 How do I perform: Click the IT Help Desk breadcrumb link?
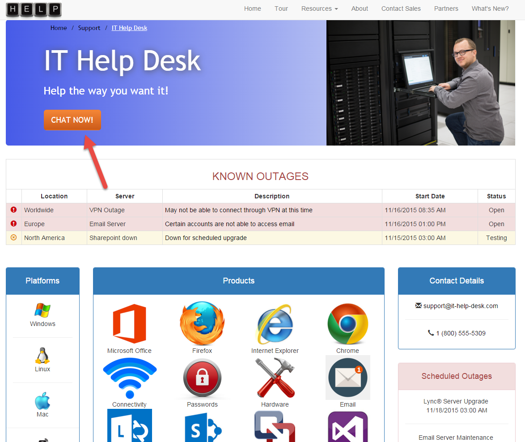129,28
